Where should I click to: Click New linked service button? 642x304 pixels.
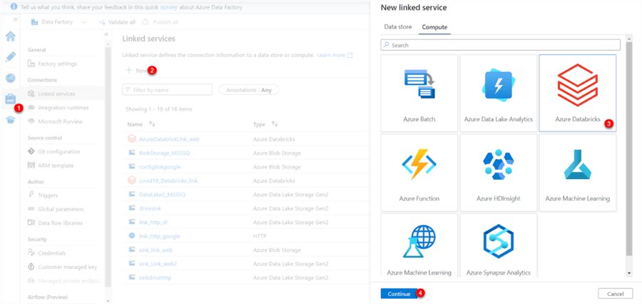click(x=136, y=71)
